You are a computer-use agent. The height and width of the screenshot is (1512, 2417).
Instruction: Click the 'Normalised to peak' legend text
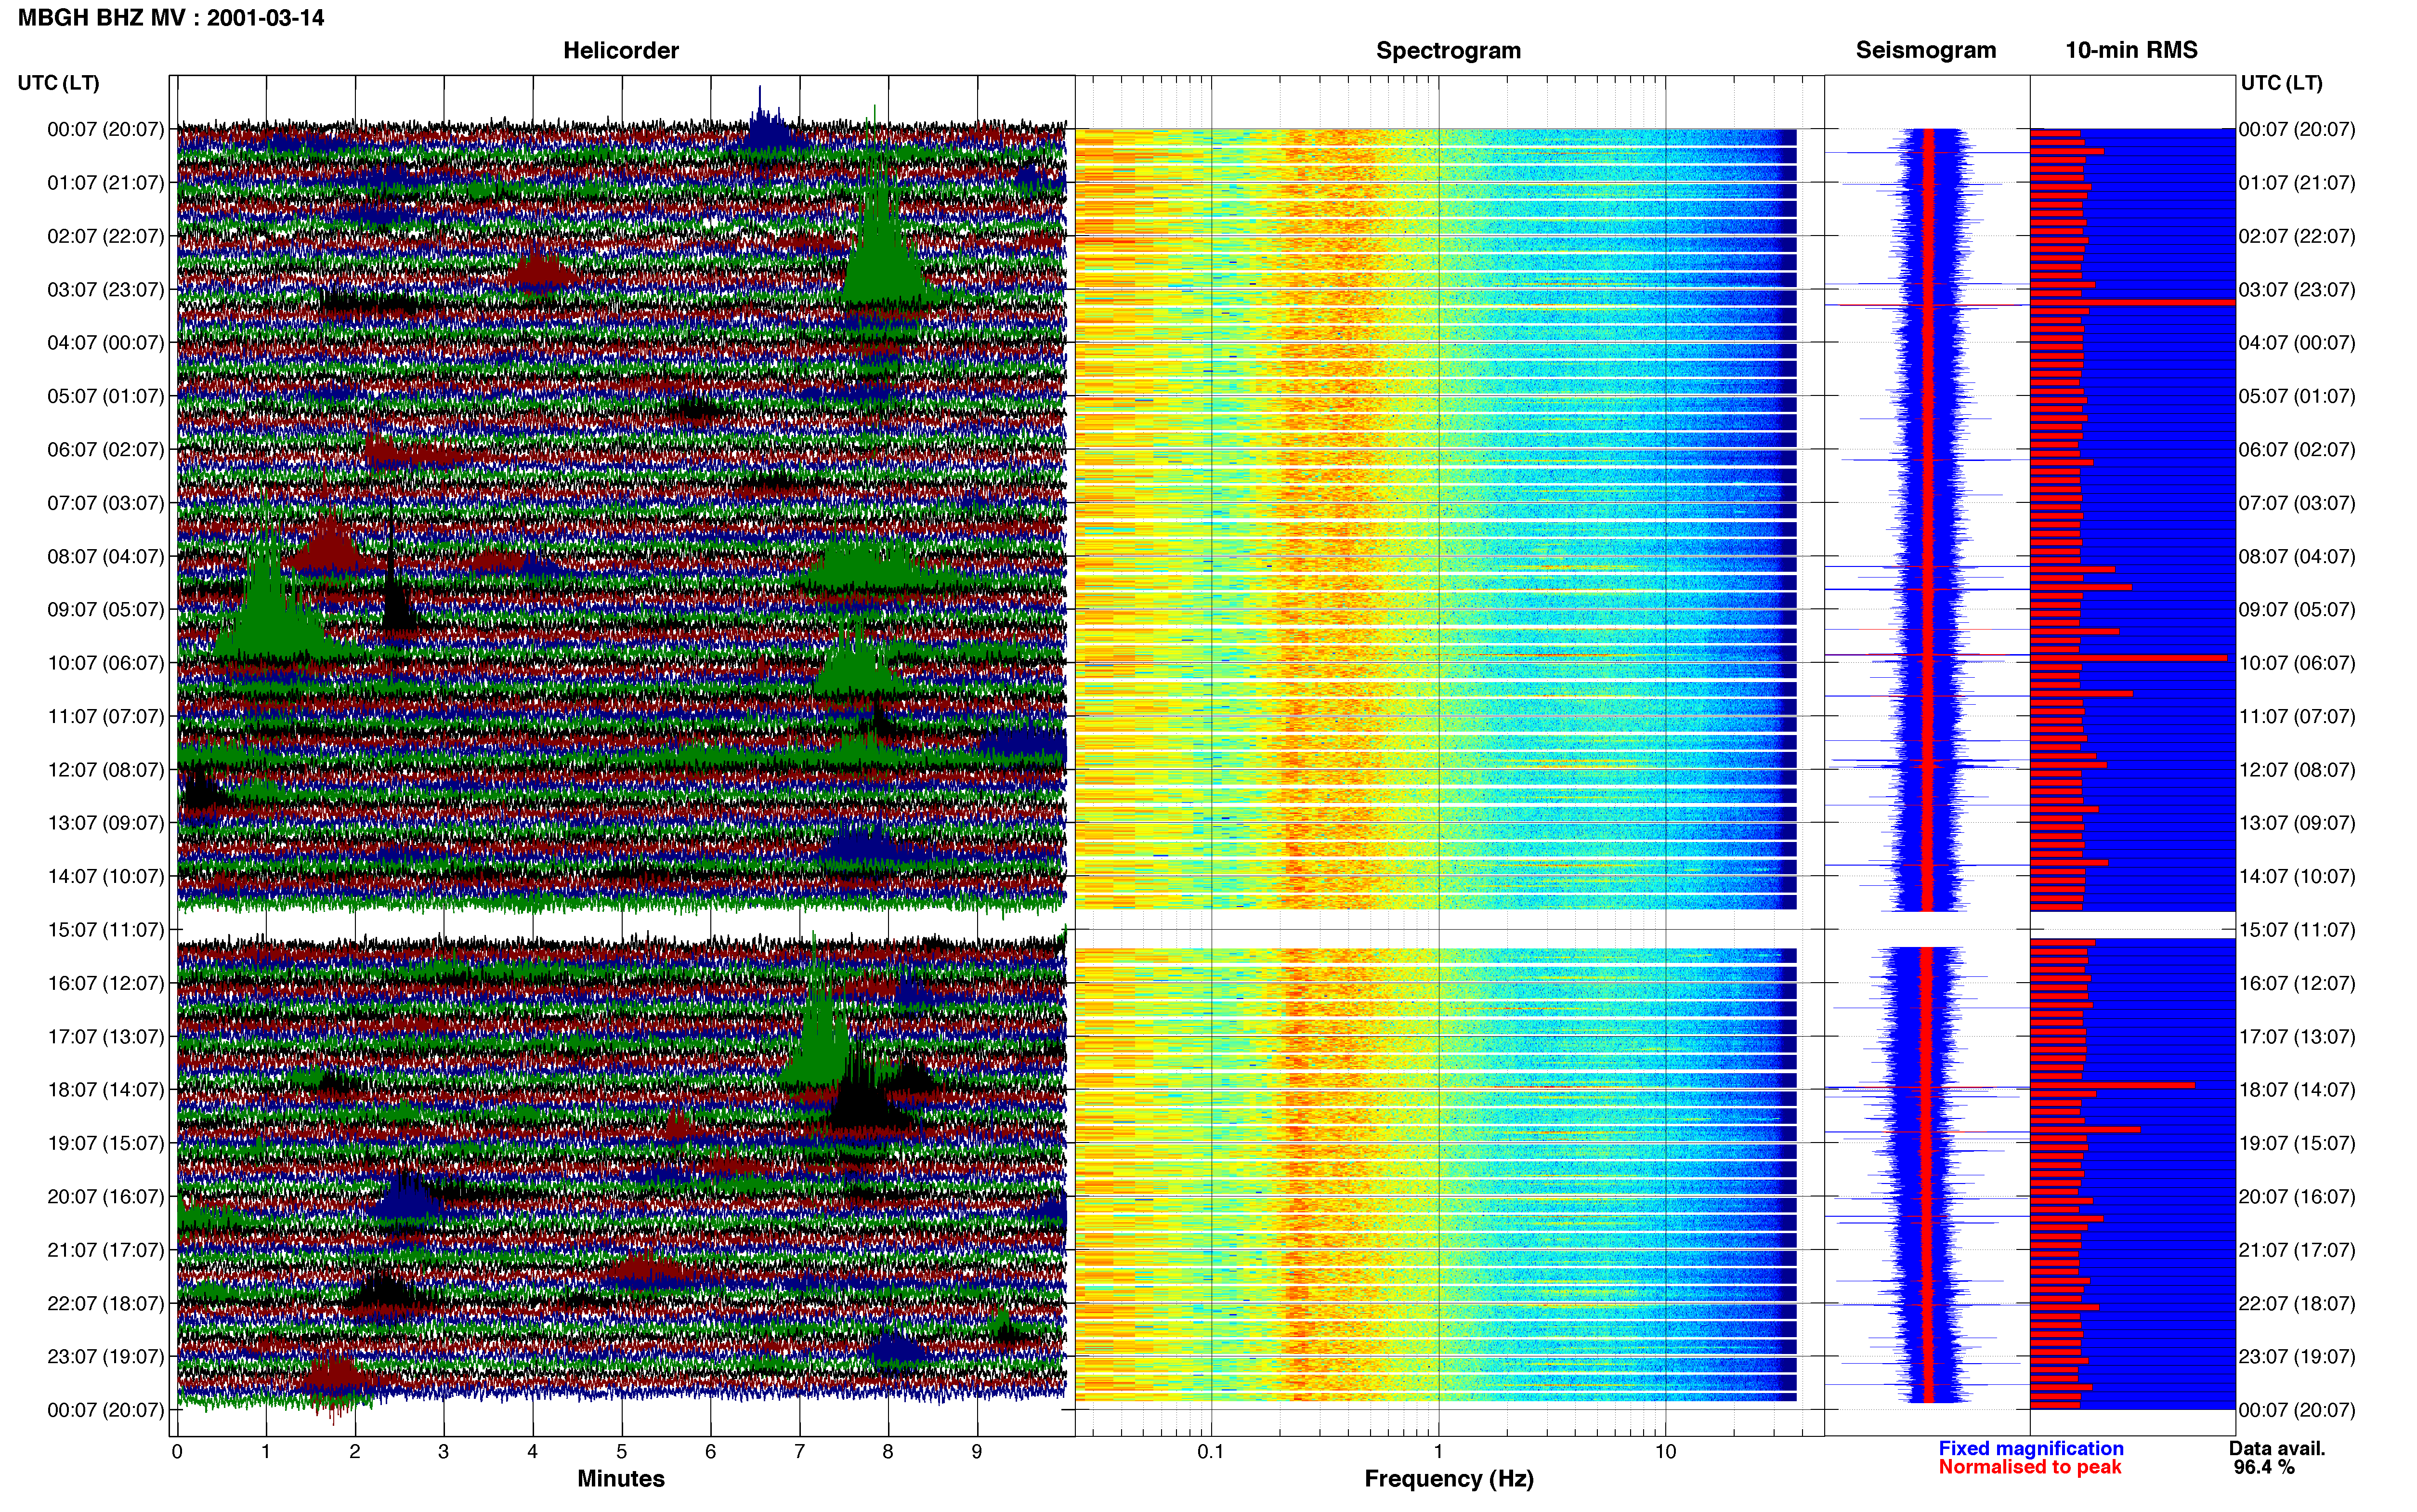[2029, 1467]
